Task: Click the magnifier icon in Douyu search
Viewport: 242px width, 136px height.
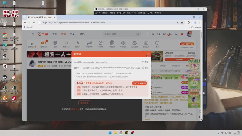Action: [138, 34]
